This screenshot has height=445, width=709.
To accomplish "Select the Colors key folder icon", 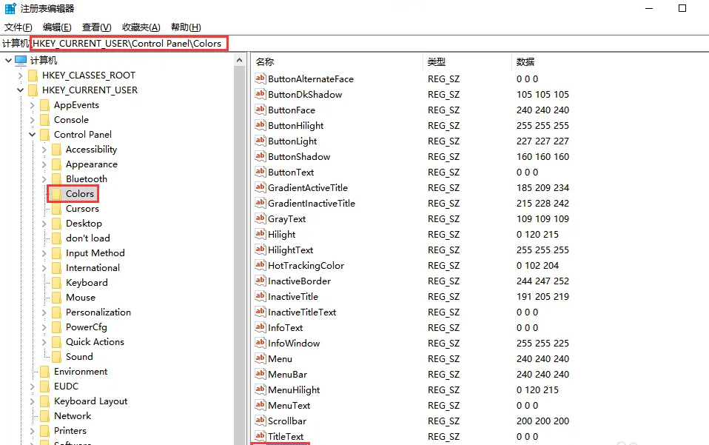I will point(58,193).
